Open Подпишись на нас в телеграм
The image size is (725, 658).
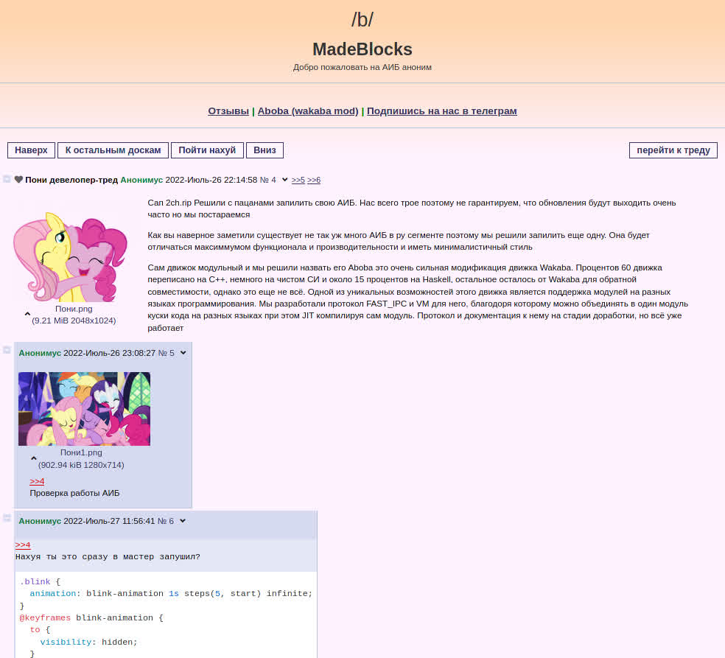(442, 111)
